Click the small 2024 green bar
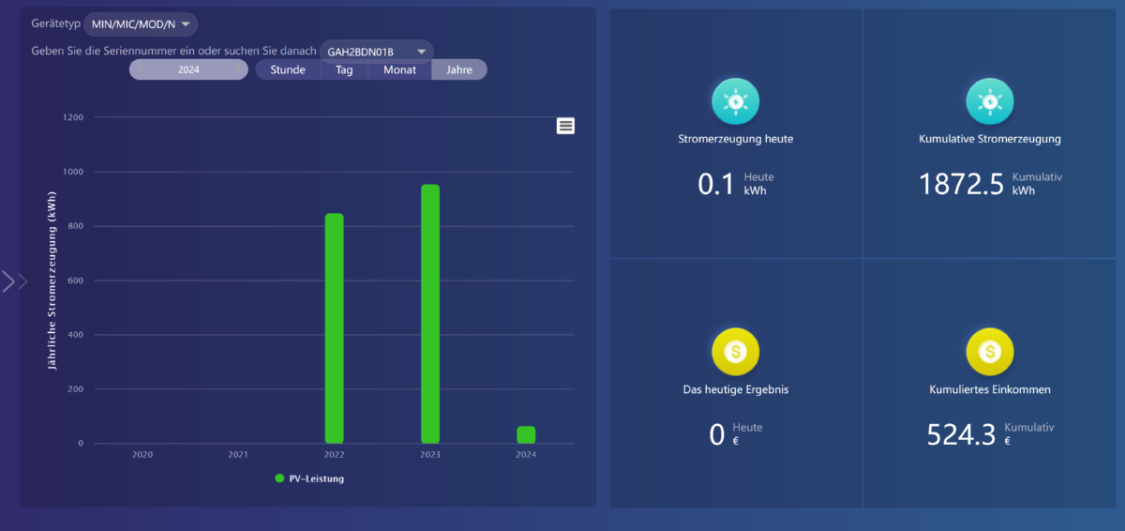Screen dimensions: 1125x531 526,435
